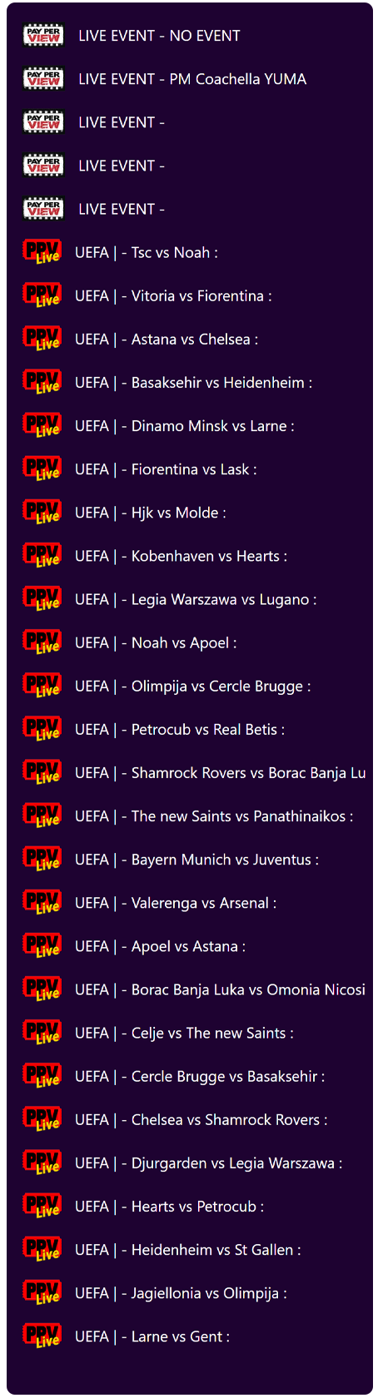
Task: Choose Chelsea vs Shamrock Rovers channel
Action: [x=190, y=1119]
